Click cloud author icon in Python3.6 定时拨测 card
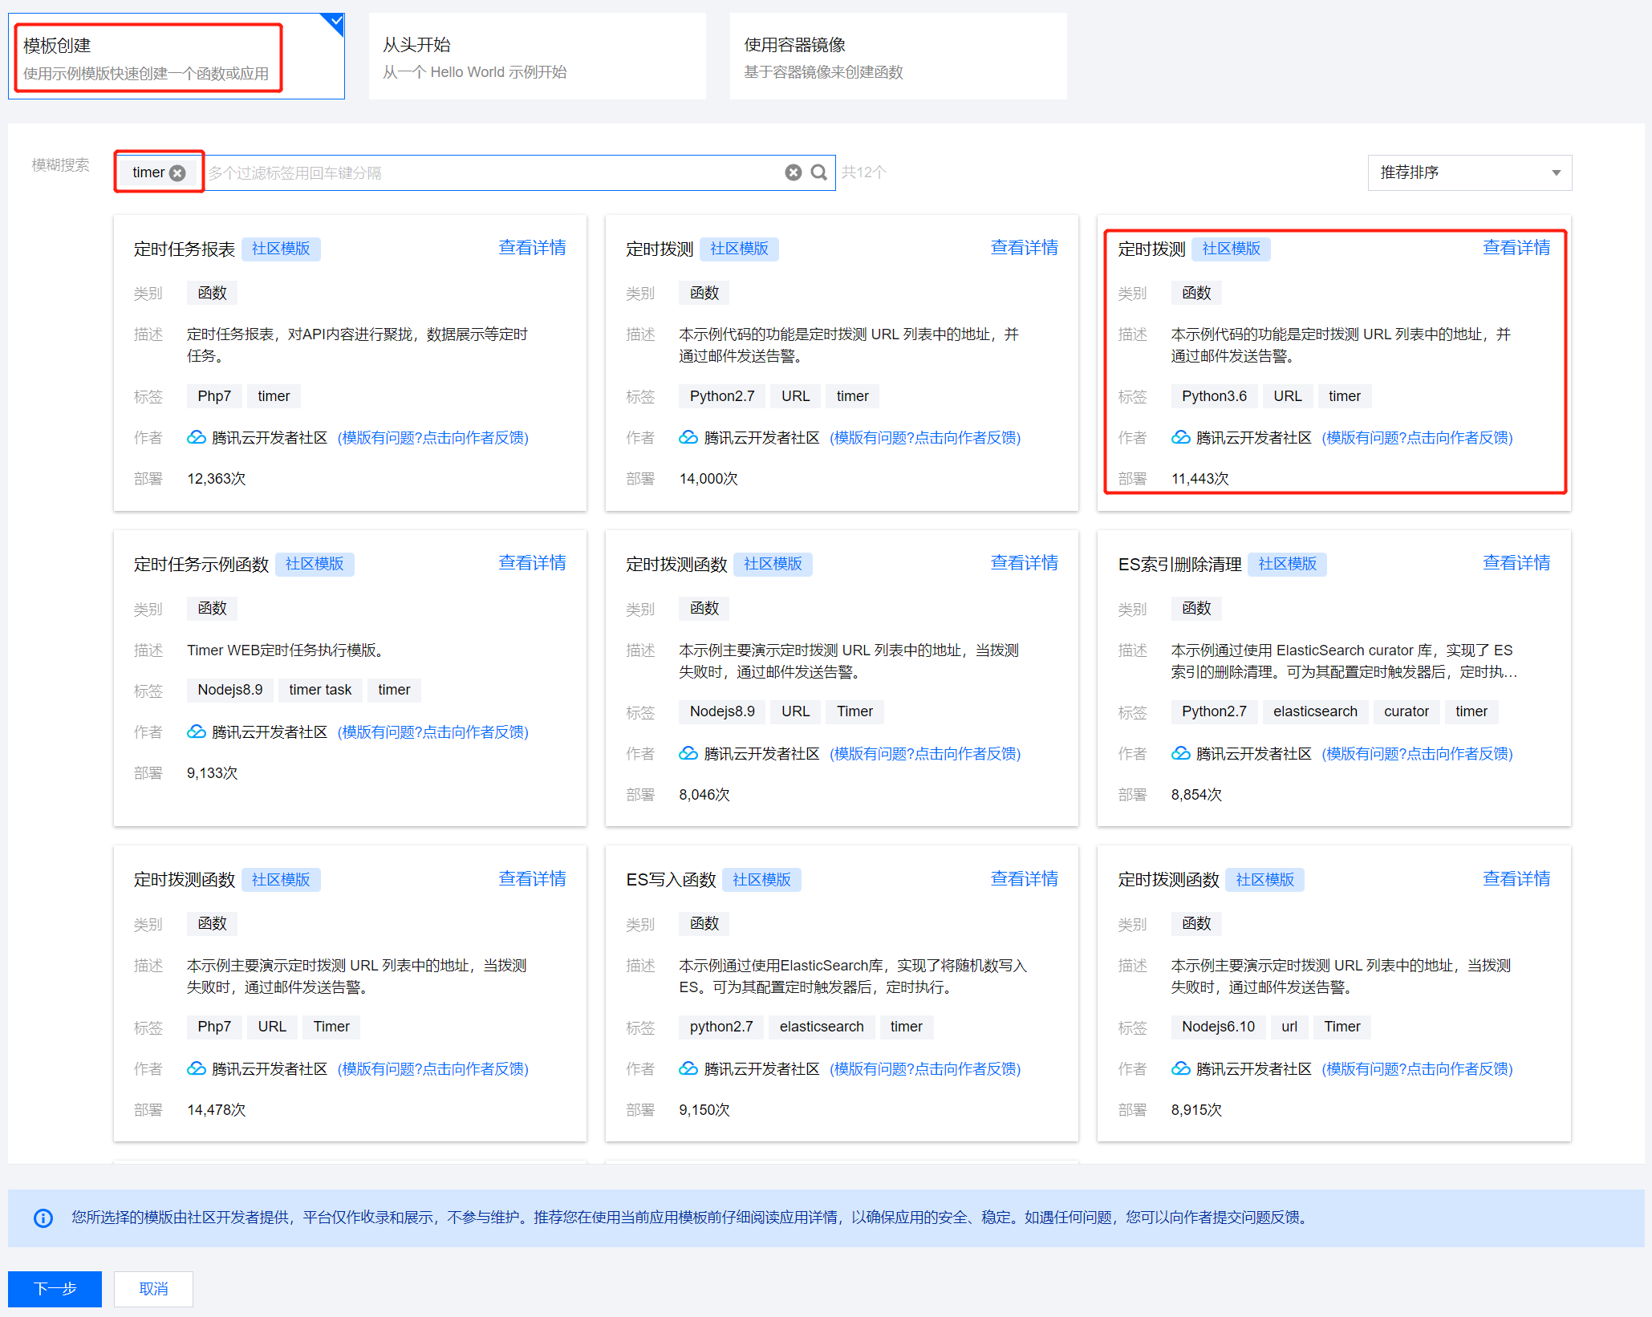 click(1181, 437)
